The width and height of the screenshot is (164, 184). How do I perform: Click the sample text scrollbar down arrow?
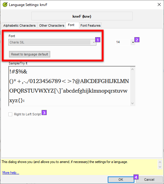coord(133,103)
